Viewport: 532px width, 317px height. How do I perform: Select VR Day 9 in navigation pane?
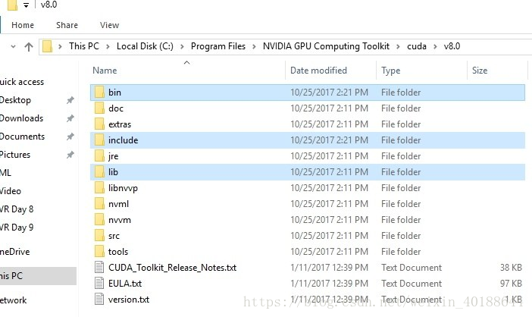click(17, 228)
